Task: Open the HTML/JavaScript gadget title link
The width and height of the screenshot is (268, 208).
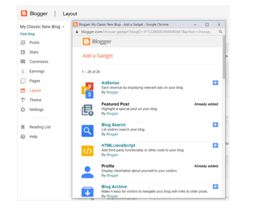Action: [x=118, y=145]
